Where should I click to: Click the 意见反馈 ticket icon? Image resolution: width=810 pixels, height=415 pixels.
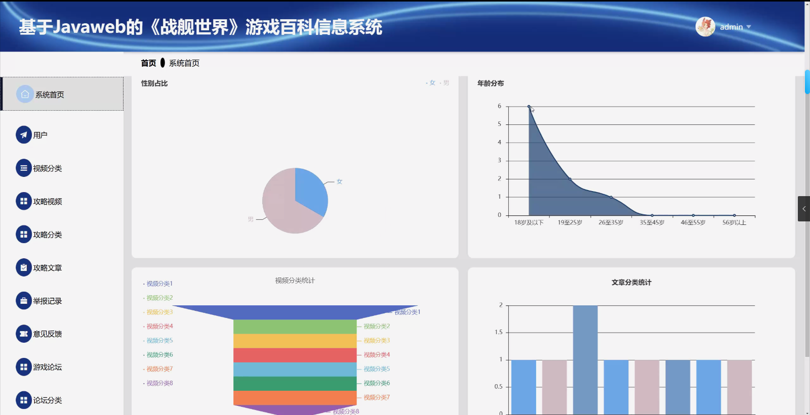pyautogui.click(x=24, y=334)
